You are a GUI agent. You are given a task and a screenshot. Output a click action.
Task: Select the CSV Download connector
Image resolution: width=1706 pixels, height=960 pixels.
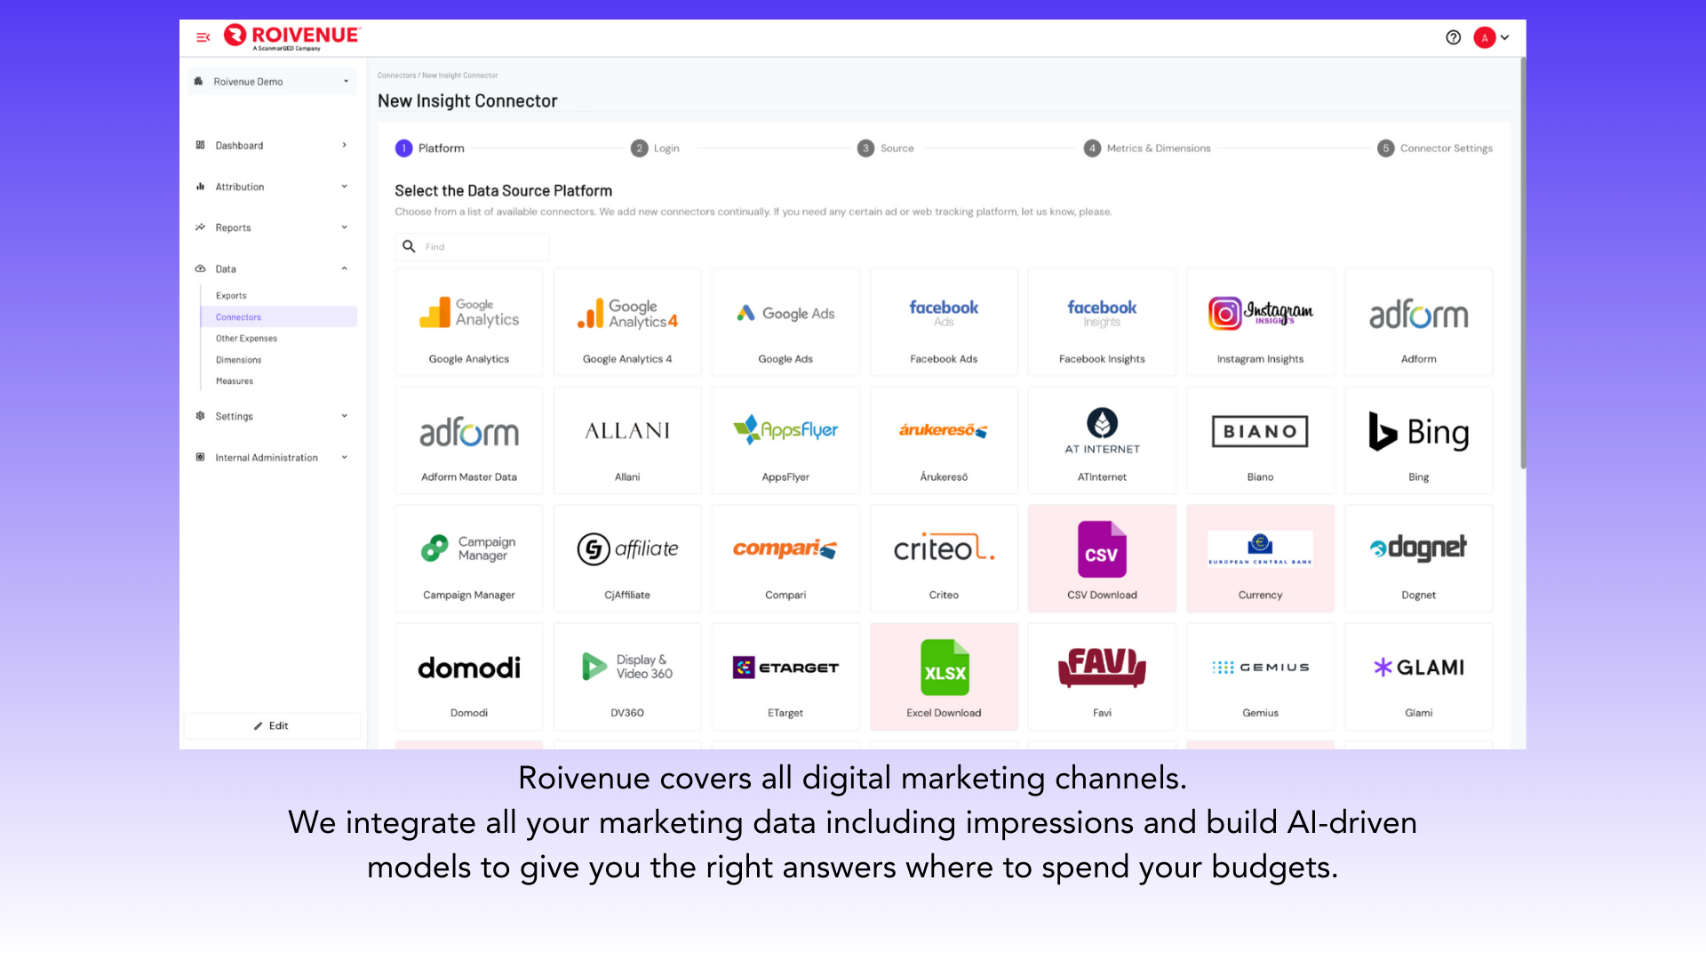pyautogui.click(x=1101, y=558)
